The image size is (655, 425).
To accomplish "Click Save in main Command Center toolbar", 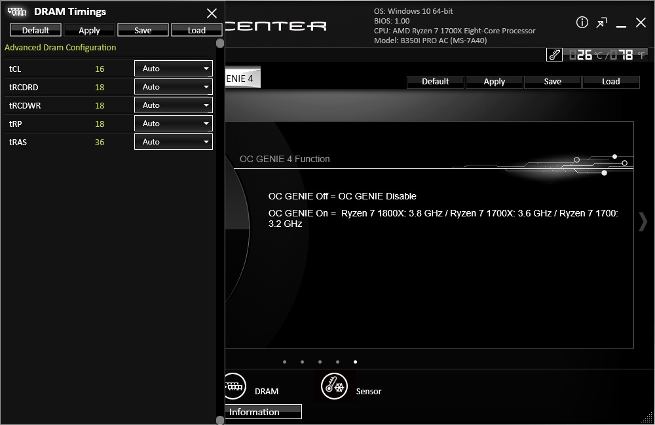I will click(552, 82).
